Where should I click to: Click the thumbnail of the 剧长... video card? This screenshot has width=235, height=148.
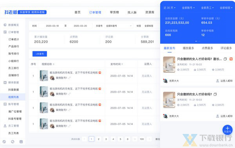click(169, 65)
